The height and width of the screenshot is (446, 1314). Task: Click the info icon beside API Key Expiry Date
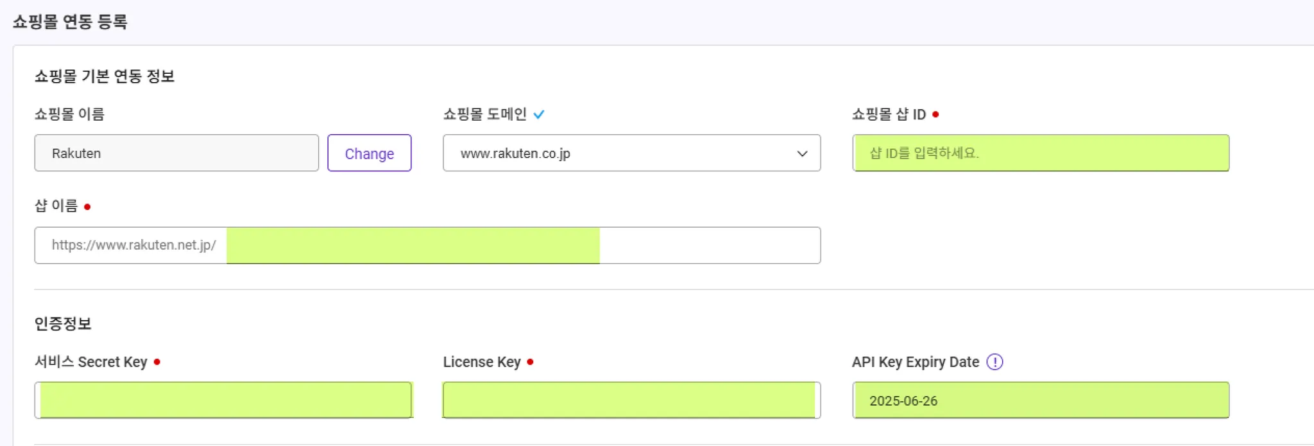994,362
